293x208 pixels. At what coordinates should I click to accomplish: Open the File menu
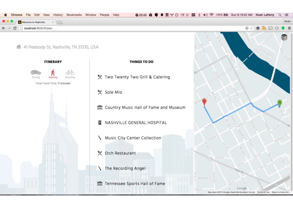pyautogui.click(x=28, y=15)
